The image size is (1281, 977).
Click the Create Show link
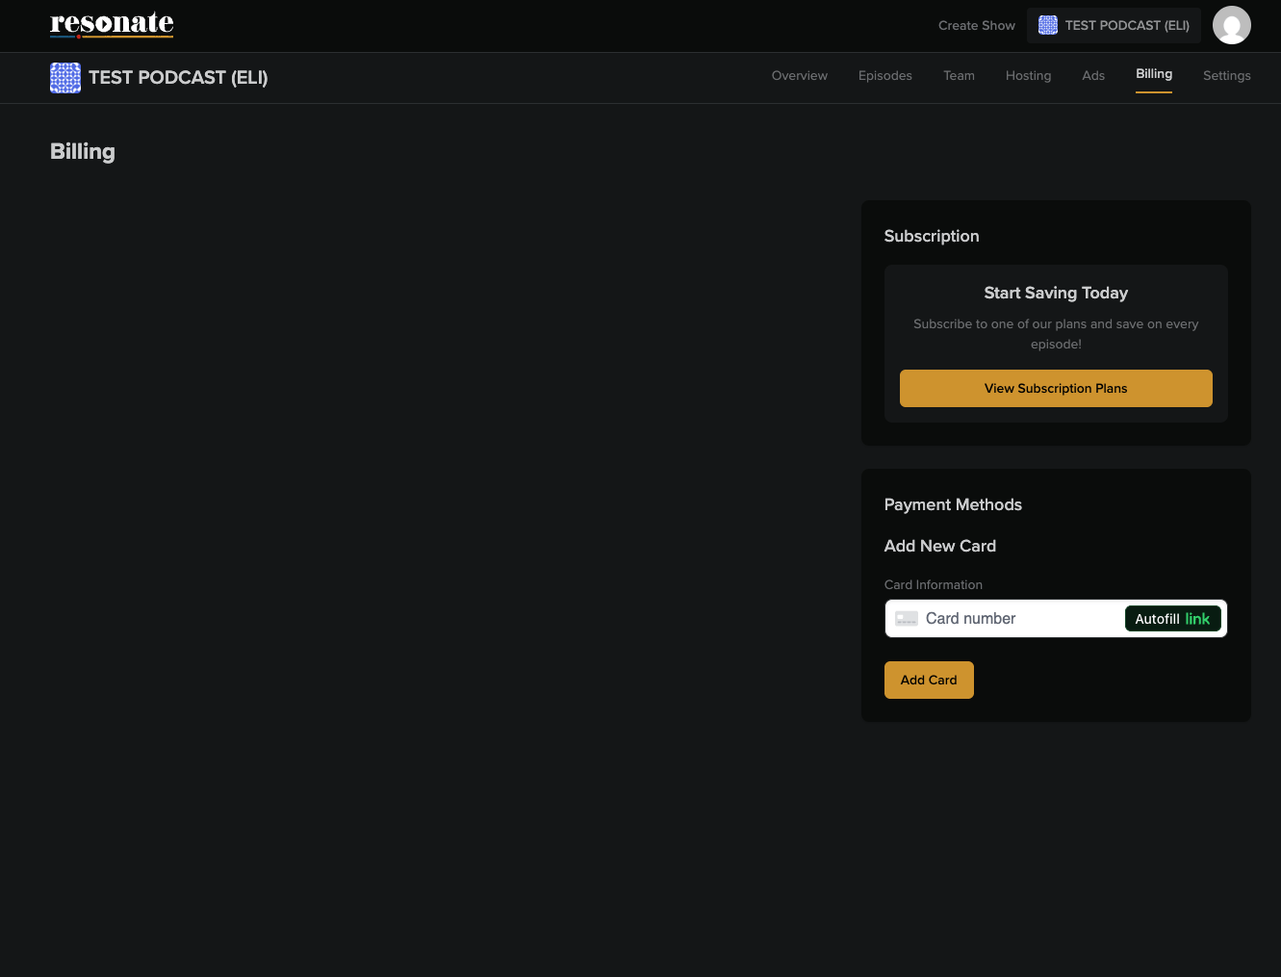click(x=976, y=26)
